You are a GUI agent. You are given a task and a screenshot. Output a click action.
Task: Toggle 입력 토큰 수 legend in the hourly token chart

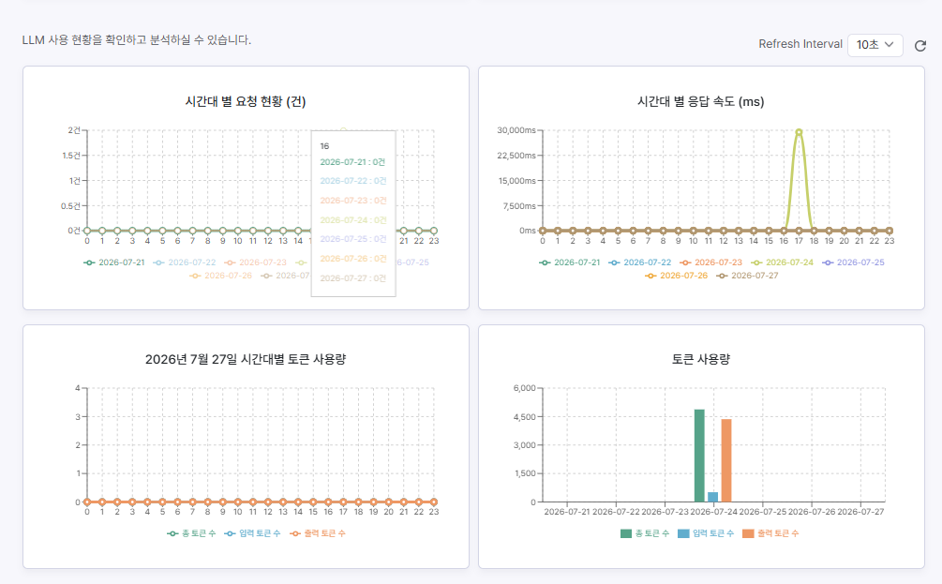click(x=252, y=533)
